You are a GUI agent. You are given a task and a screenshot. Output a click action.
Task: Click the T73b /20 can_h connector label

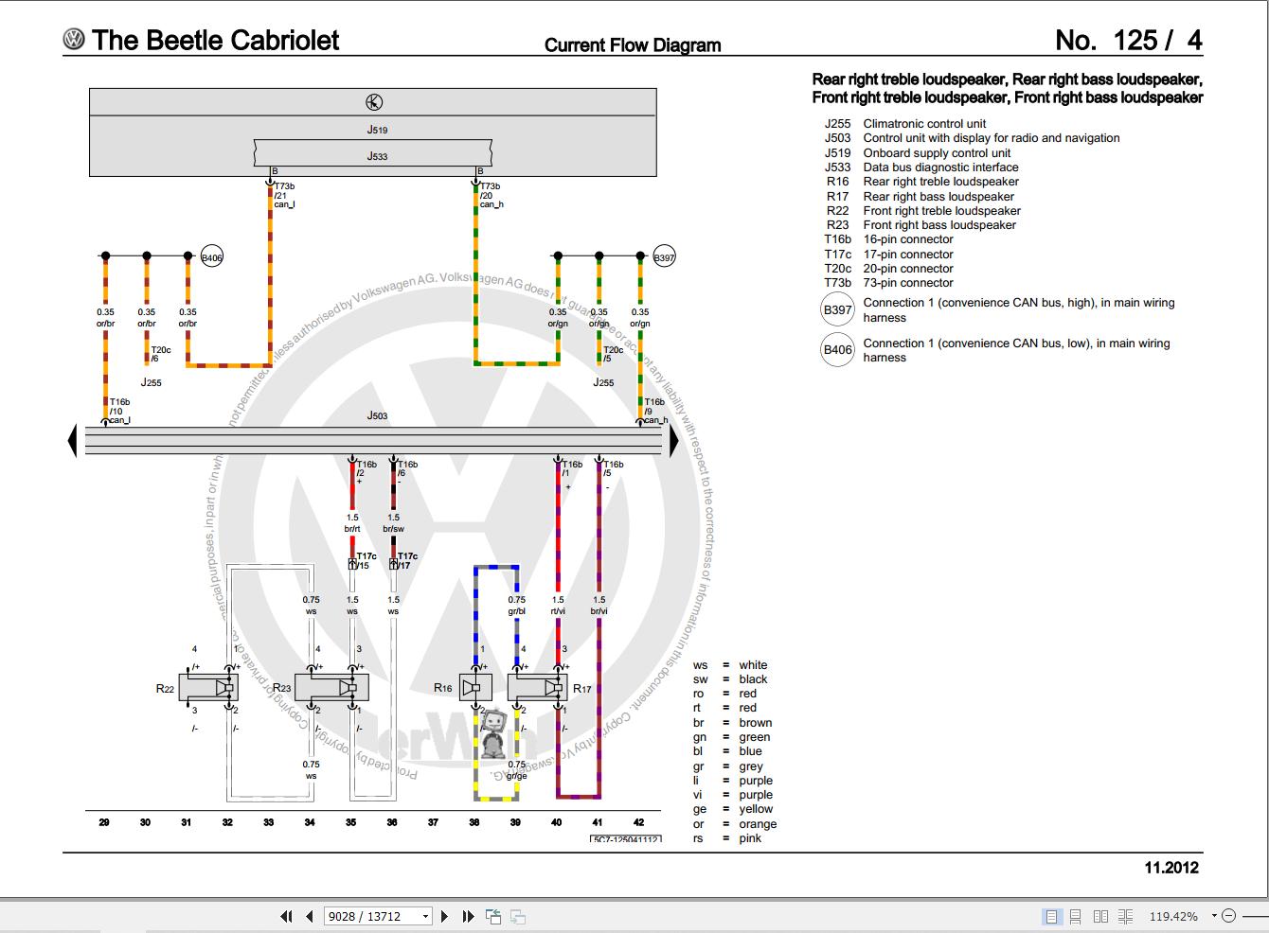(492, 196)
